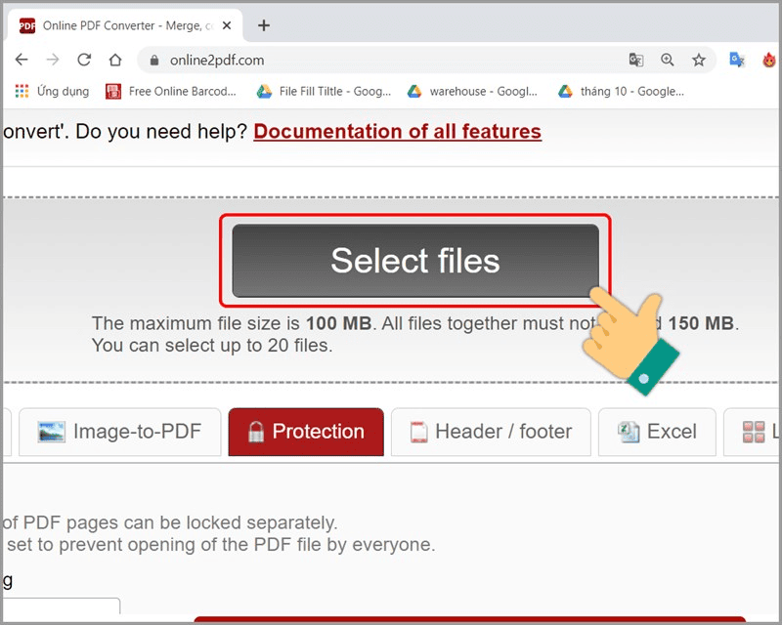Screen dimensions: 782x625
Task: Click the browser back arrow
Action: point(22,60)
